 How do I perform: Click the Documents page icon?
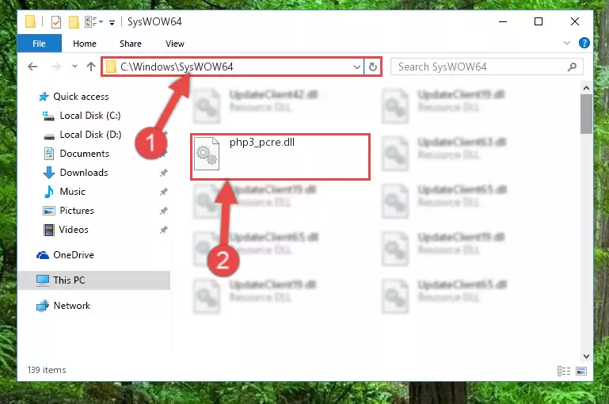click(x=49, y=154)
